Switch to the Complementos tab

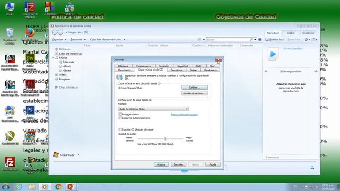pos(143,66)
